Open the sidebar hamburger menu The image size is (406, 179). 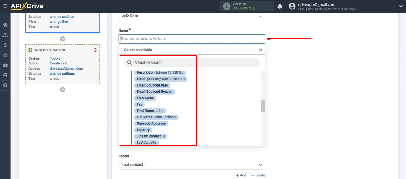pyautogui.click(x=5, y=6)
